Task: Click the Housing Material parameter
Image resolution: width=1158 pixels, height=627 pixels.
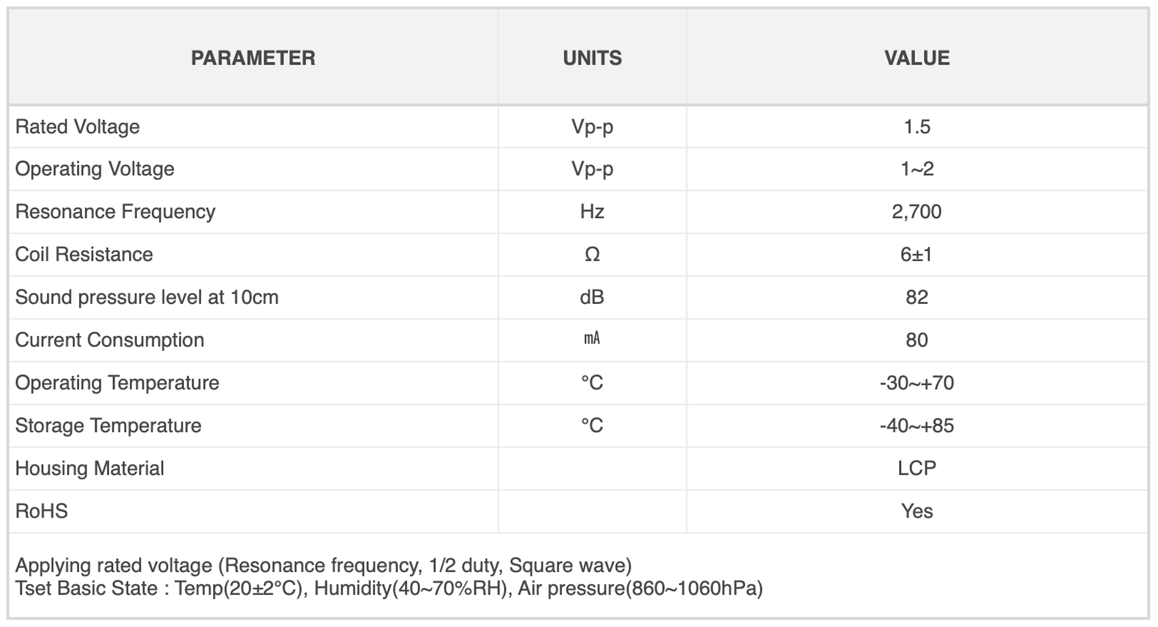Action: (x=90, y=468)
